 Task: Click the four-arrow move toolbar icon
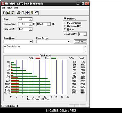pyautogui.click(x=28, y=13)
